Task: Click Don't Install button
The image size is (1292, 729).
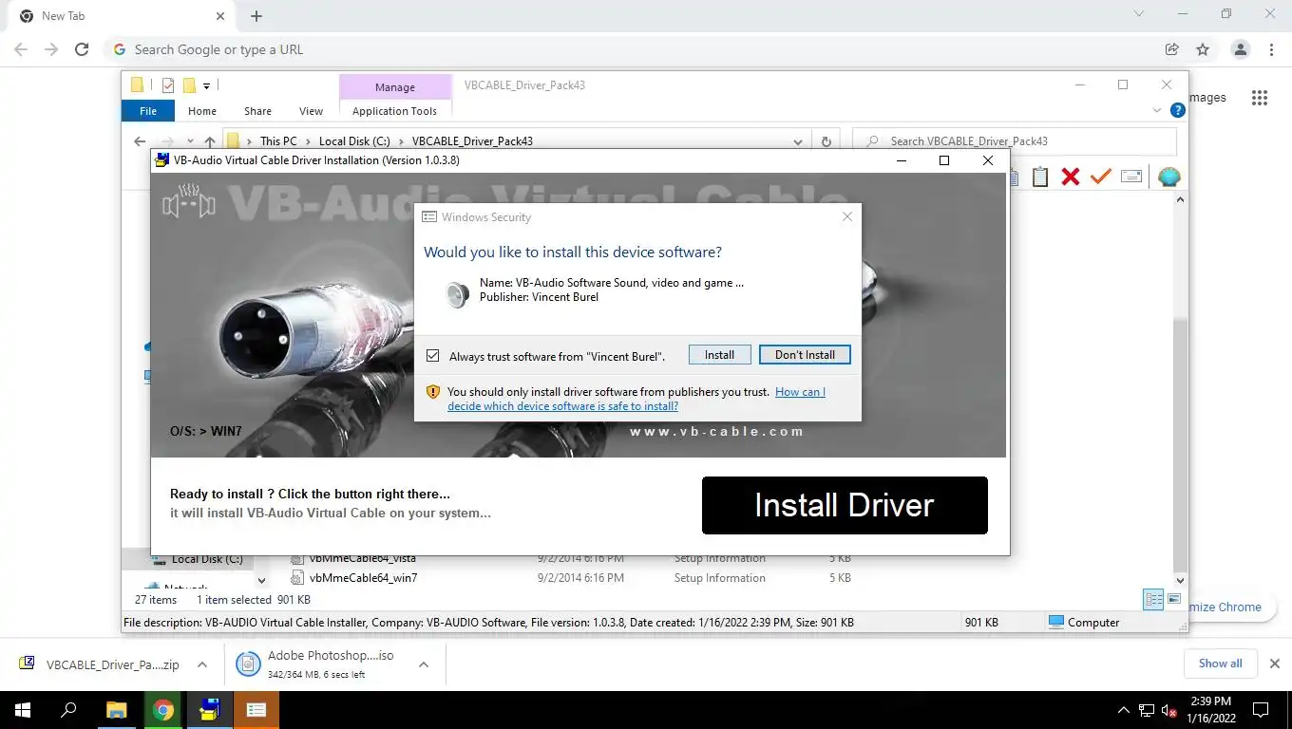Action: tap(805, 355)
